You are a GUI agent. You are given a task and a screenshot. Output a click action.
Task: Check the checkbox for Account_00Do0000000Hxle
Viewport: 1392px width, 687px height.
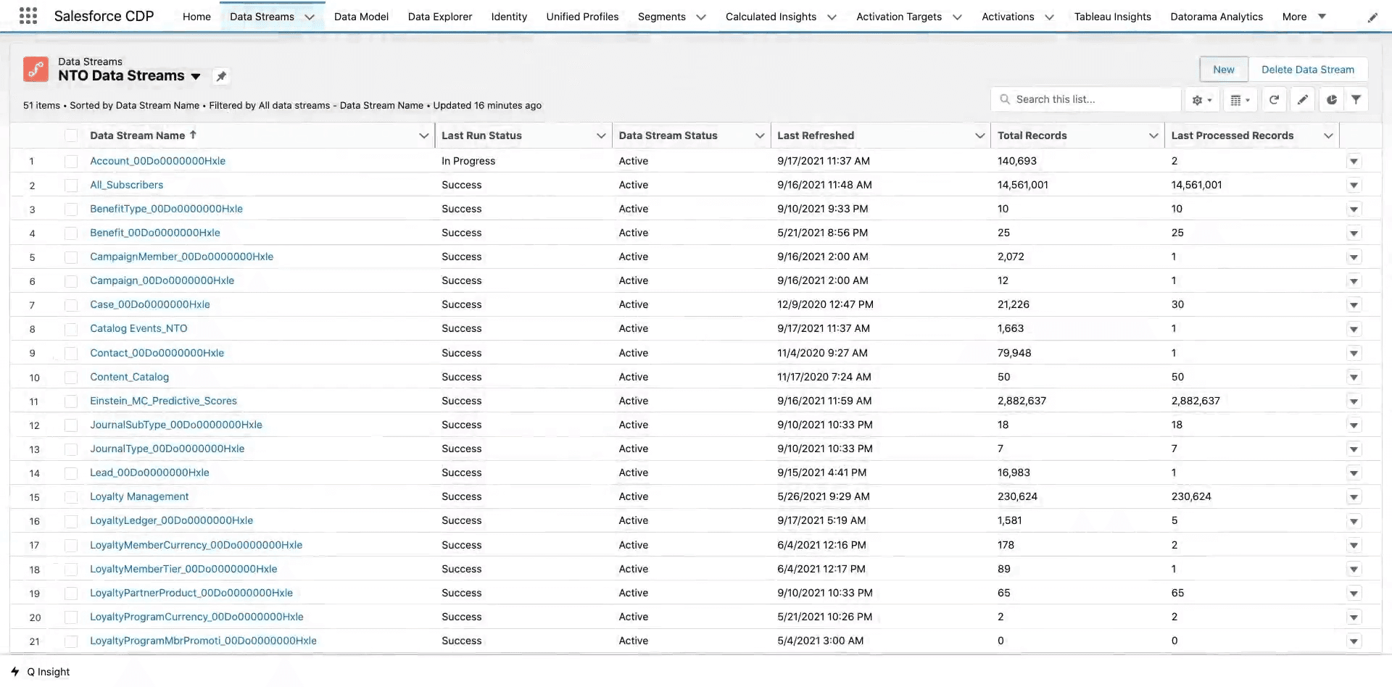[70, 161]
